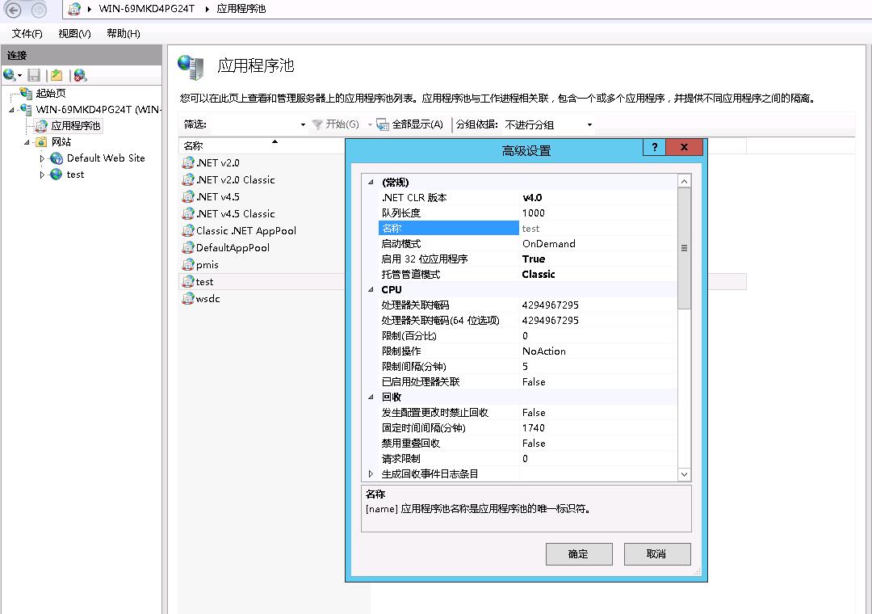Open the 视图(V) menu

click(x=73, y=33)
